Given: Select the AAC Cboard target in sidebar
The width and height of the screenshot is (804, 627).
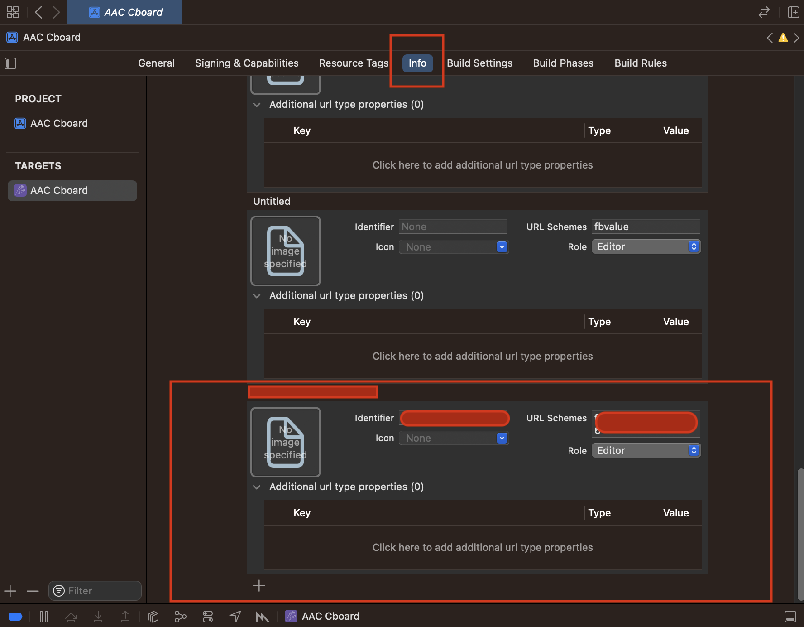Looking at the screenshot, I should point(72,190).
